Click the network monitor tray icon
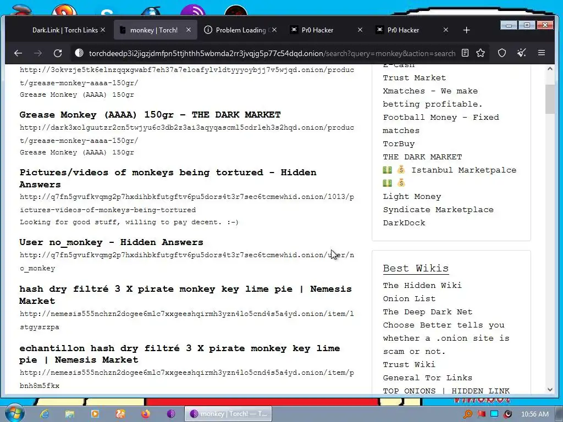 click(x=494, y=414)
